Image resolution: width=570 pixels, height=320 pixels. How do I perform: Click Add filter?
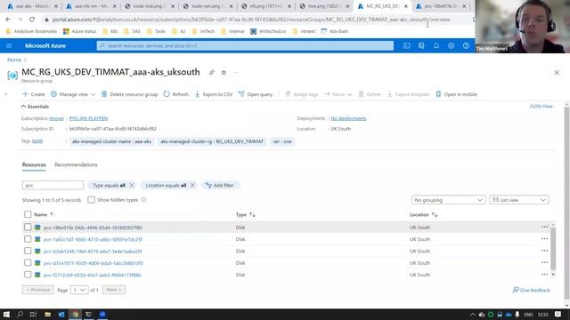click(x=220, y=186)
